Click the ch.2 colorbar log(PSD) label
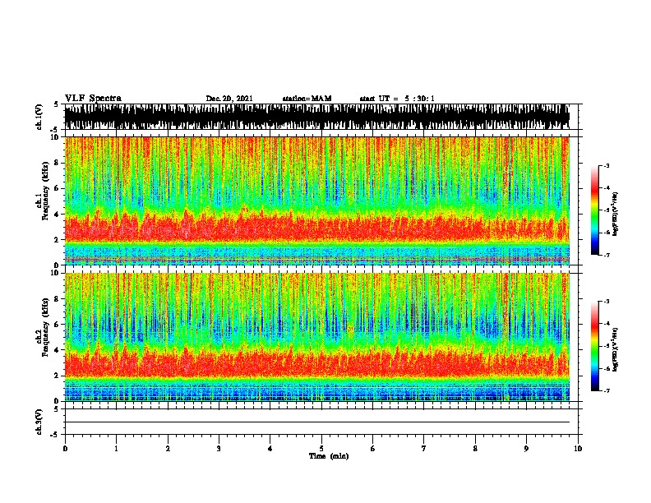Screen dimensions: 651x503 click(615, 349)
